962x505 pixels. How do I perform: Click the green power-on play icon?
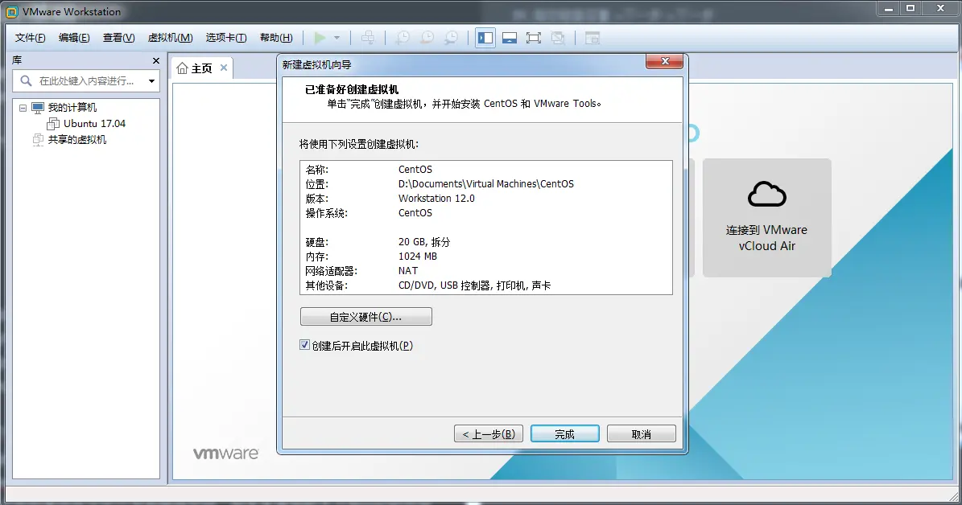(x=320, y=38)
